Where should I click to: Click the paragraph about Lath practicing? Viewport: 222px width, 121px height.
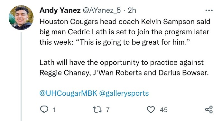[124, 68]
